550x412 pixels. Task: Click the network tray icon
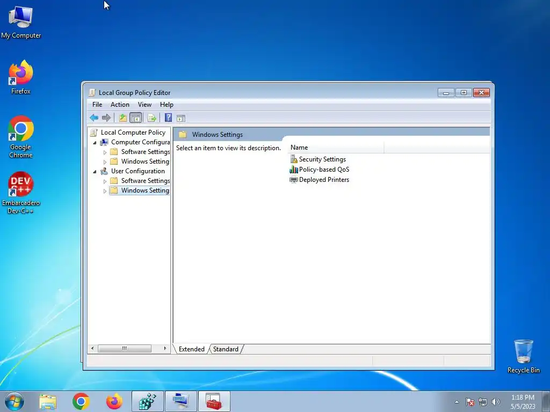(x=483, y=402)
